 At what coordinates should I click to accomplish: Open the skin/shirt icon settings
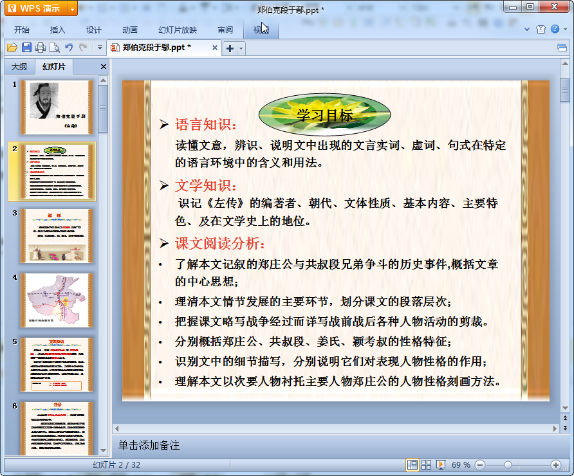(x=541, y=30)
